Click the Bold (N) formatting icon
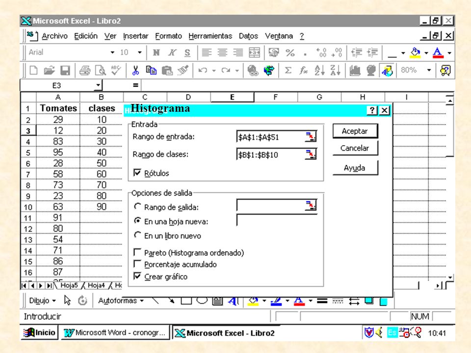Screen dimensions: 471x353 coord(156,52)
